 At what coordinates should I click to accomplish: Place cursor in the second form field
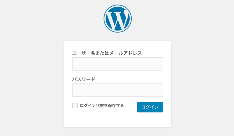coord(118,90)
